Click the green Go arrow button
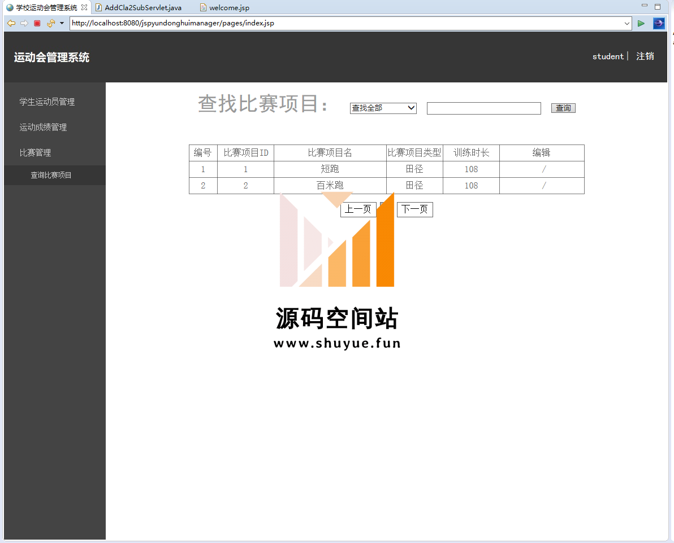The height and width of the screenshot is (543, 674). [x=641, y=23]
